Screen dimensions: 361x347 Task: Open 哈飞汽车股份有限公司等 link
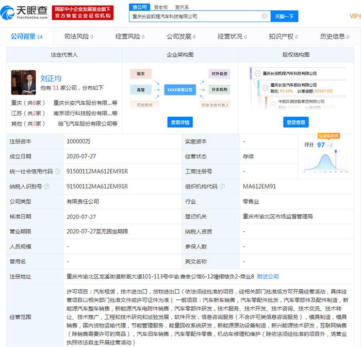click(88, 123)
